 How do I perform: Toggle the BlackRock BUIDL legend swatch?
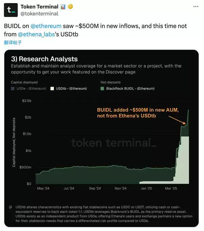point(103,89)
